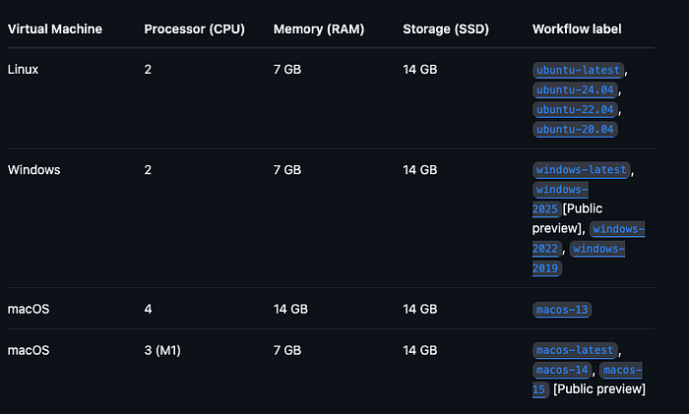689x414 pixels.
Task: Click the macos-latest label link
Action: pos(575,350)
